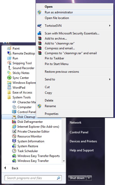This screenshot has height=185, width=115.
Task: Click the Resource Monitor icon
Action: coord(14,136)
